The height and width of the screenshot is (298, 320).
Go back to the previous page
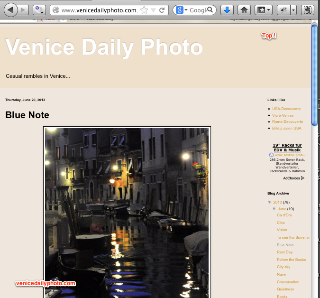point(11,10)
